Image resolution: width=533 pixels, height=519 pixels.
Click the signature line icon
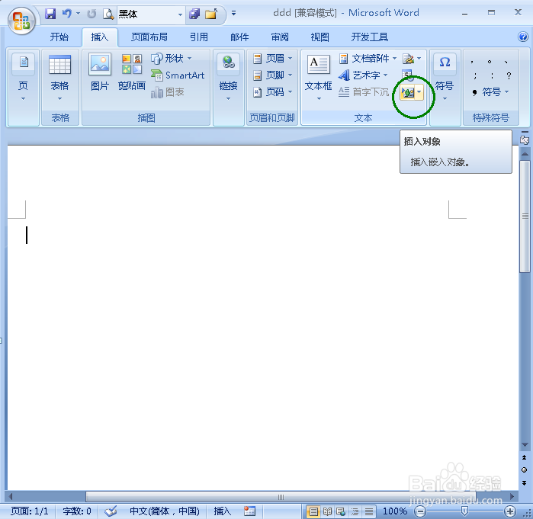point(408,59)
